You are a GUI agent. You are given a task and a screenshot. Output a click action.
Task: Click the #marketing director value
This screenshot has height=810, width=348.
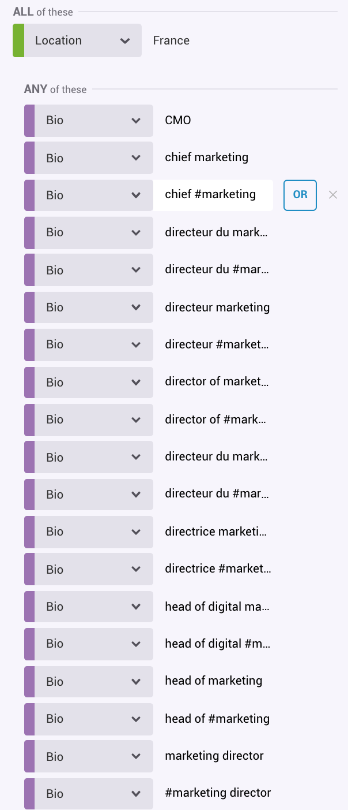[x=218, y=793]
